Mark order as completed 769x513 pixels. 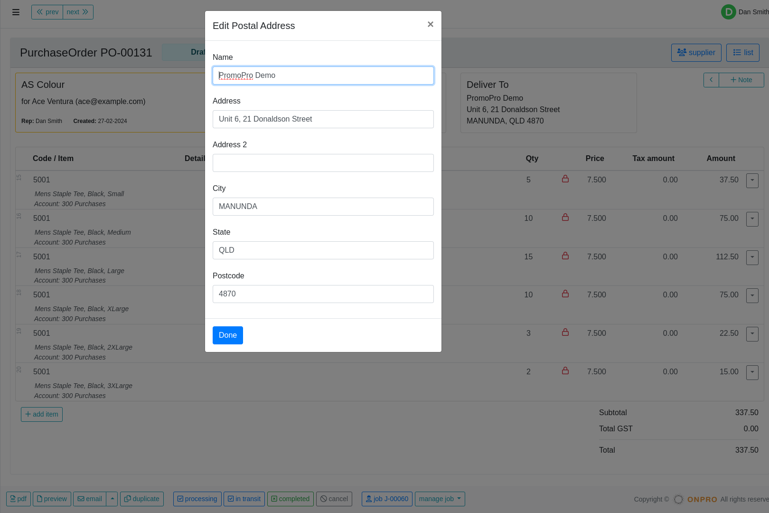point(291,499)
